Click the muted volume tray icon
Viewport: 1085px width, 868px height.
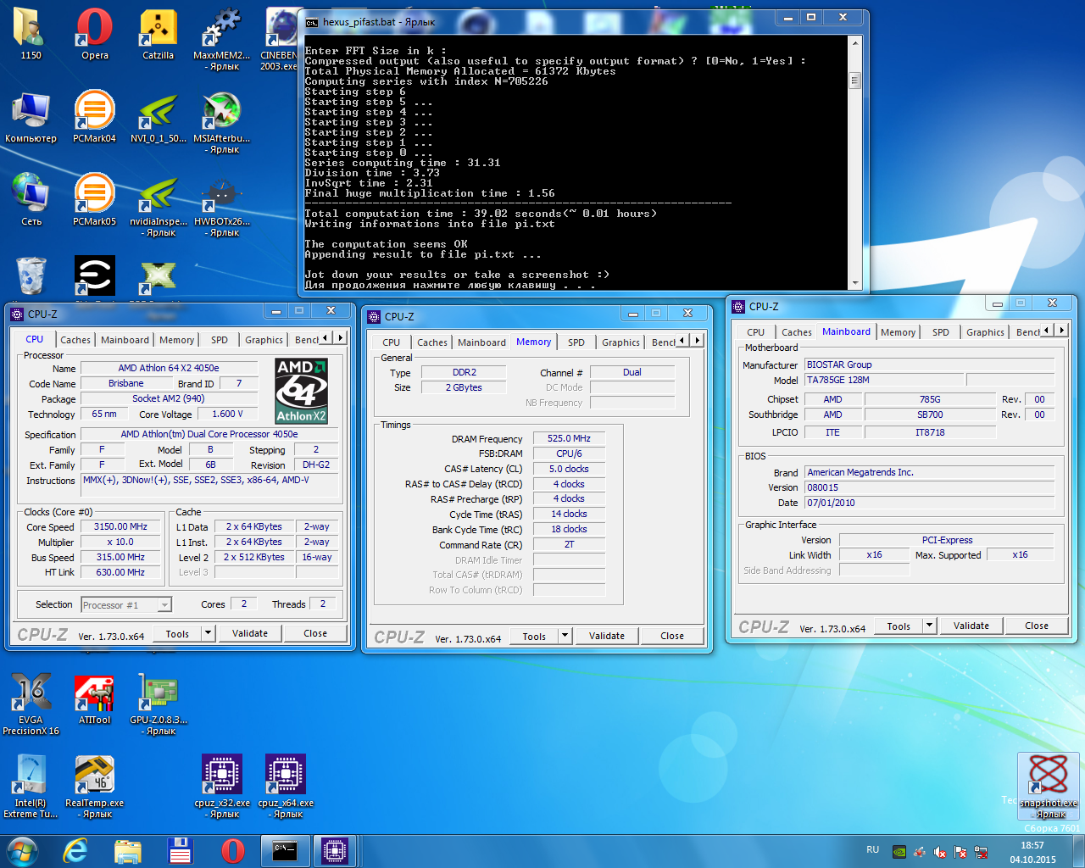940,852
